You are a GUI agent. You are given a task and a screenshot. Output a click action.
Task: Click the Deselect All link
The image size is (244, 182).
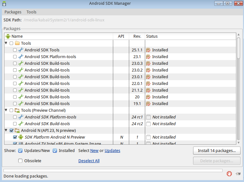click(89, 161)
